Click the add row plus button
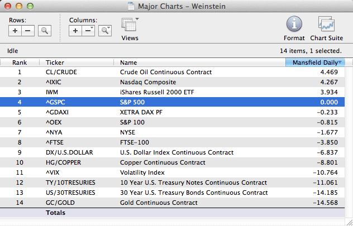This screenshot has width=353, height=226. (16, 31)
